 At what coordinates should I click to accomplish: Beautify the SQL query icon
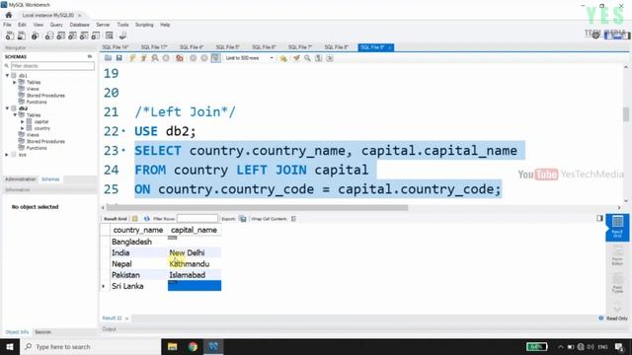click(296, 58)
